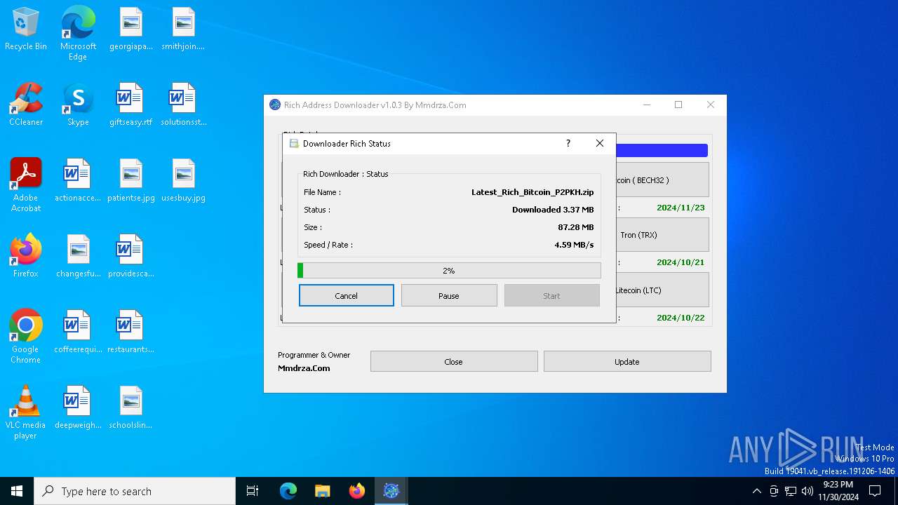The image size is (898, 505).
Task: Open the Recycle Bin desktop icon
Action: pyautogui.click(x=26, y=29)
